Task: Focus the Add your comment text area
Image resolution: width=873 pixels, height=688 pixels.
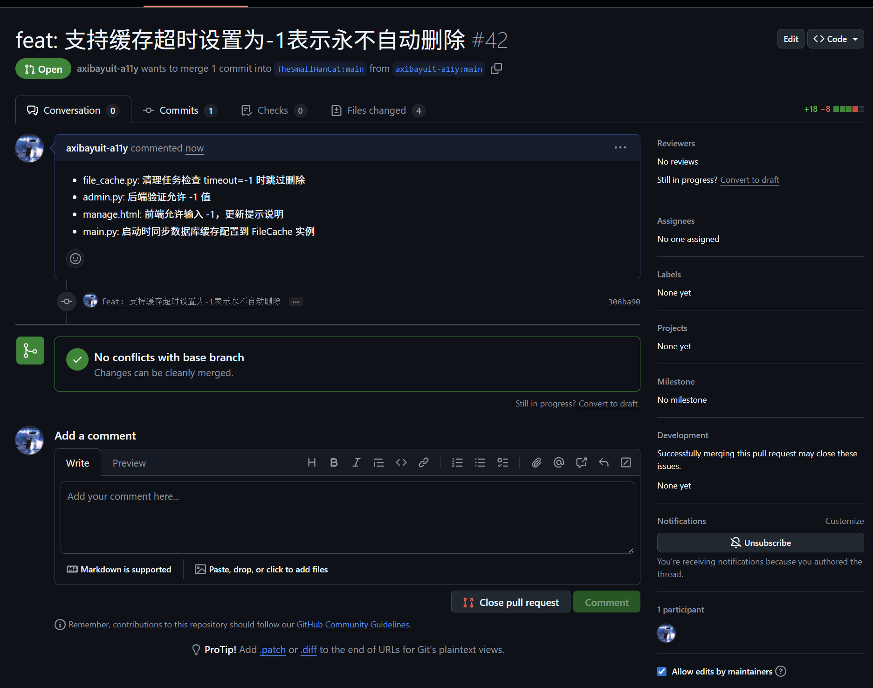Action: 347,517
